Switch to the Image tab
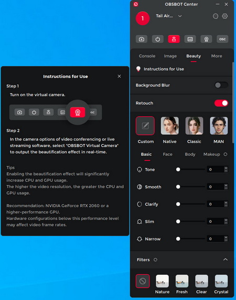This screenshot has width=236, height=300. pos(170,56)
